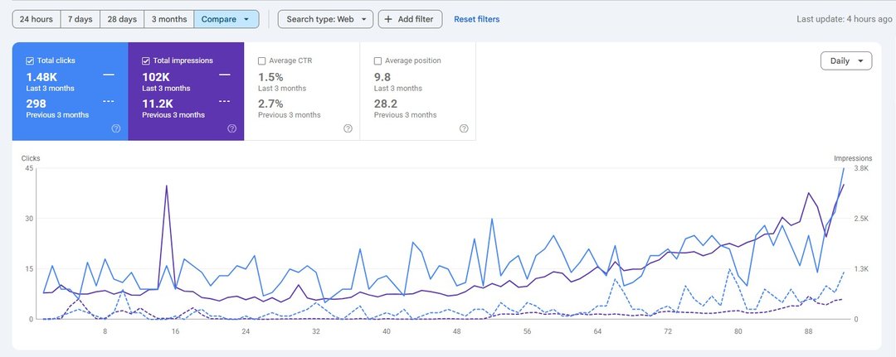The image size is (896, 357).
Task: Switch to the 7 days range
Action: pyautogui.click(x=80, y=19)
